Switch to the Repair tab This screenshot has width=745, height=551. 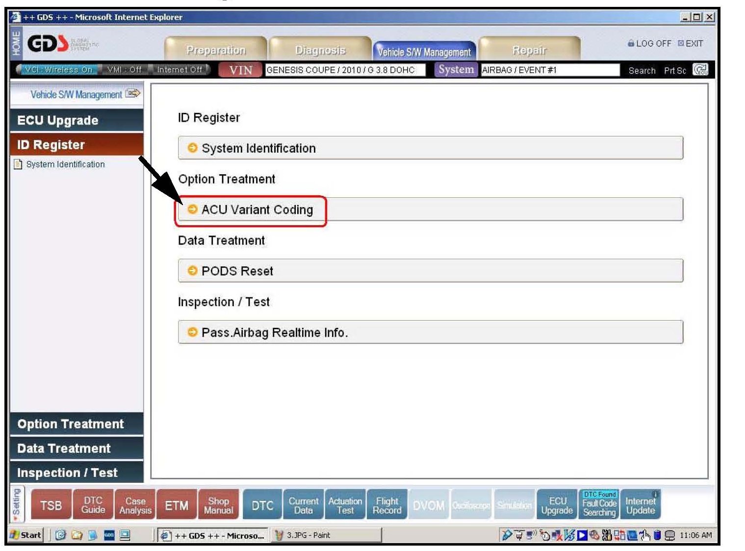pos(529,50)
